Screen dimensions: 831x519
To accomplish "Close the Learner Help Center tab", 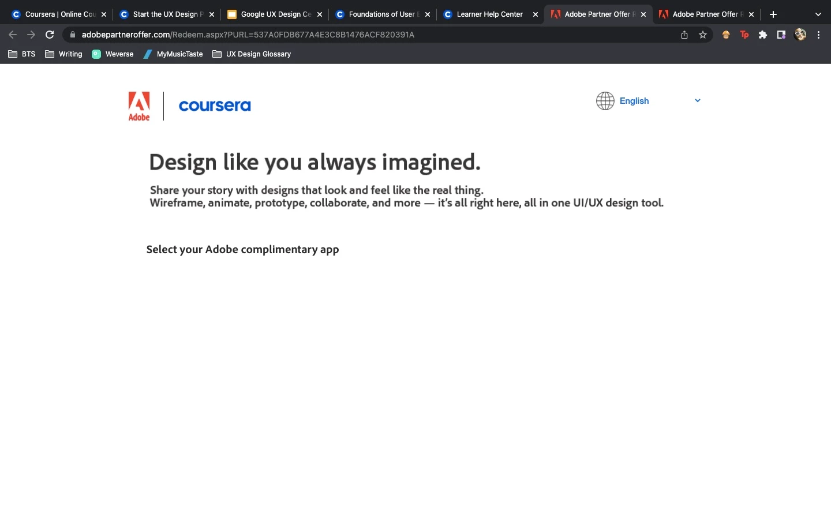I will click(x=536, y=14).
